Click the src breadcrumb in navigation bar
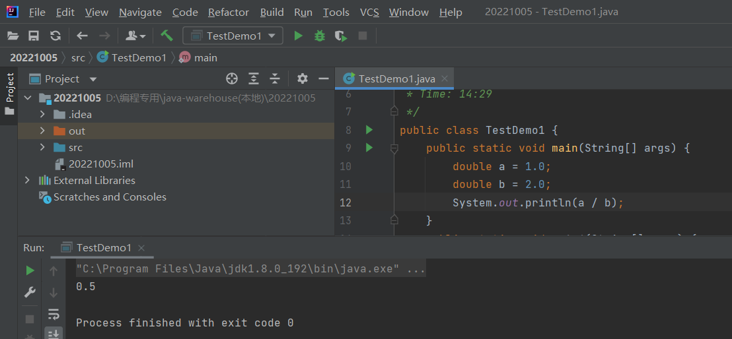This screenshot has width=732, height=339. click(x=78, y=57)
